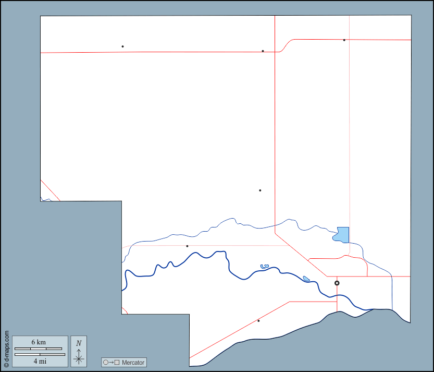Screen dimensions: 434x372
Task: Click the large rectangular blue lake
Action: (x=342, y=235)
